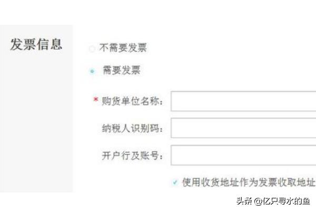Image resolution: width=316 pixels, height=211 pixels.
Task: Click the 需要发票 option label text
Action: click(x=121, y=71)
